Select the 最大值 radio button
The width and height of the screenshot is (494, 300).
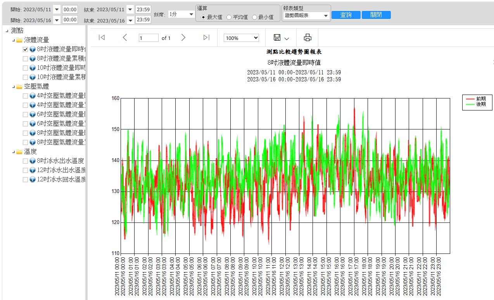(x=203, y=17)
